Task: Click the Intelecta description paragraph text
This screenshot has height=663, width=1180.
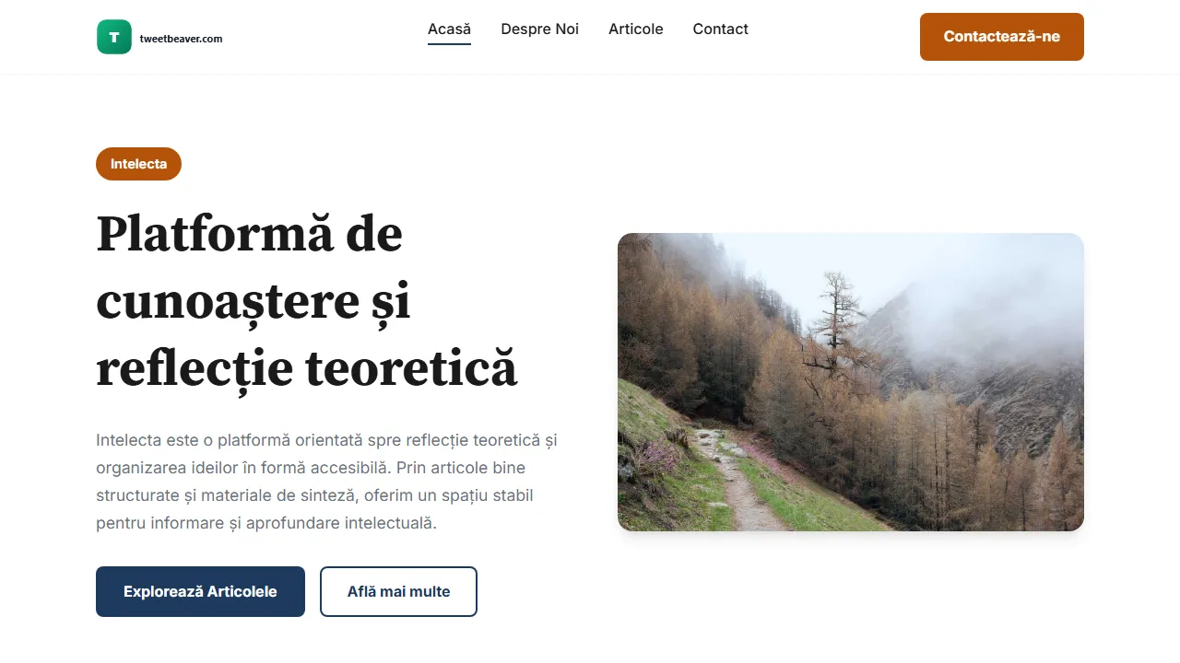Action: point(326,482)
